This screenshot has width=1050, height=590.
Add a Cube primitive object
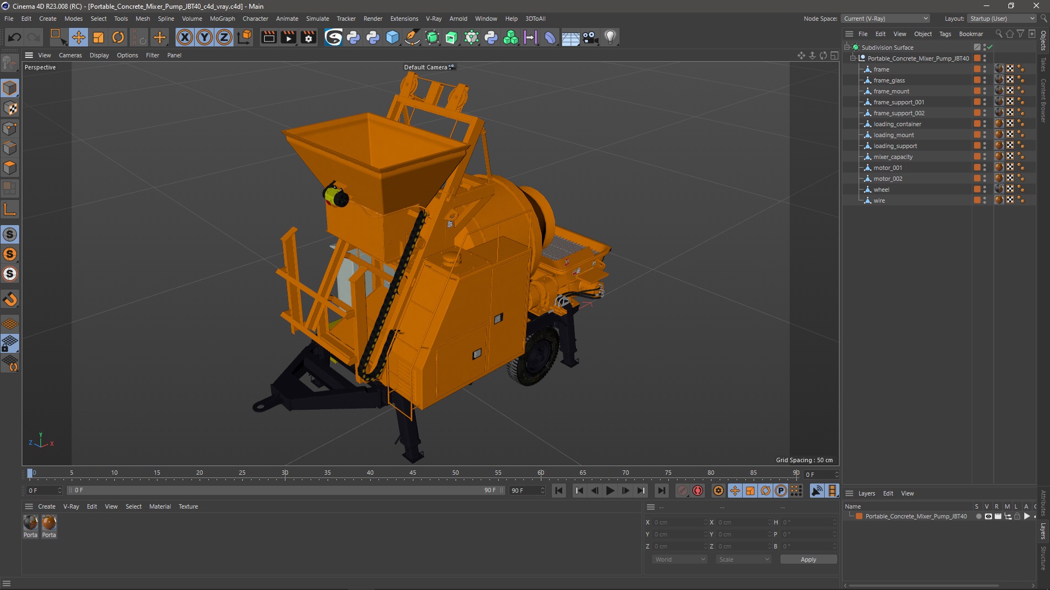(x=392, y=37)
